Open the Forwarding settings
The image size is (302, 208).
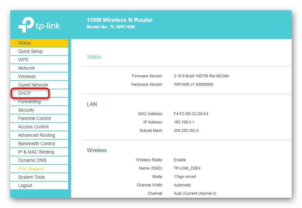[x=29, y=102]
